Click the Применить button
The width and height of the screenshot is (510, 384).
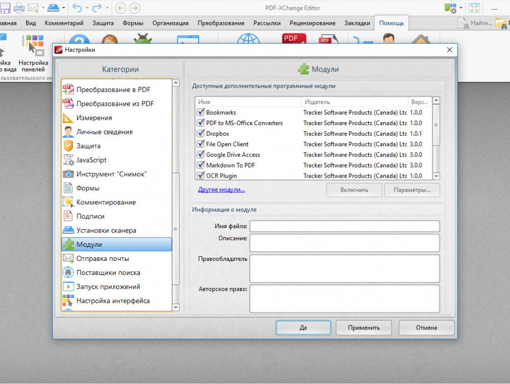pyautogui.click(x=364, y=328)
